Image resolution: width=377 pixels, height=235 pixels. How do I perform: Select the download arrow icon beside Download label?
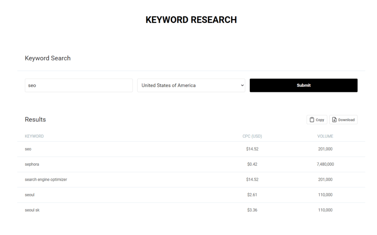tap(335, 119)
